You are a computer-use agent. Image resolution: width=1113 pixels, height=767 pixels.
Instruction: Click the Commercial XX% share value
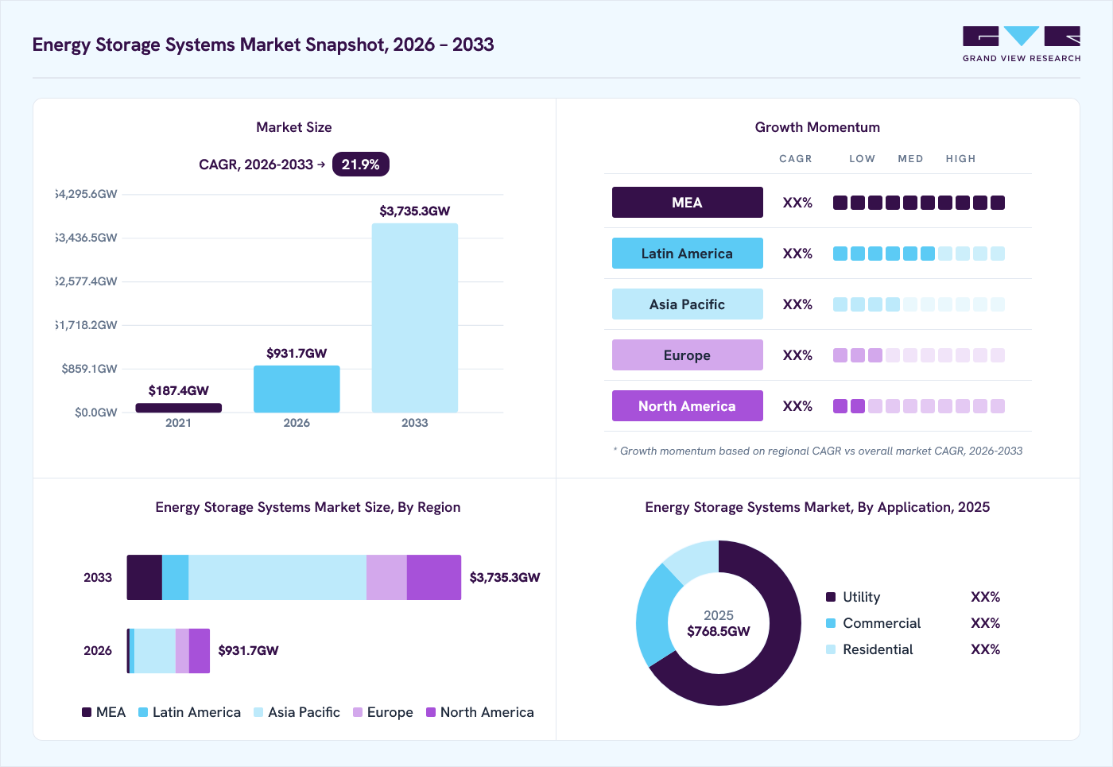tap(985, 623)
